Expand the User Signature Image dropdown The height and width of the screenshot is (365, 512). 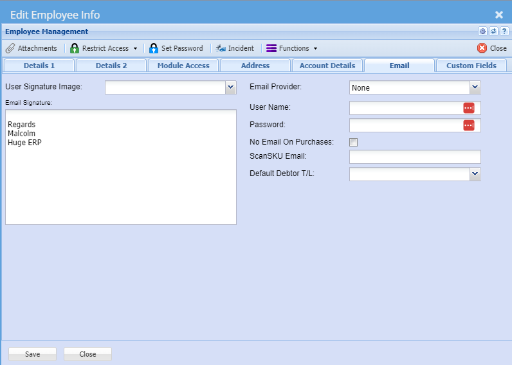tap(231, 87)
